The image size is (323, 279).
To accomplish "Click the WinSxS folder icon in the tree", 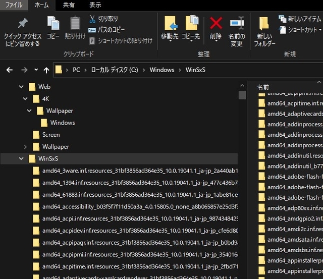I will (x=32, y=159).
